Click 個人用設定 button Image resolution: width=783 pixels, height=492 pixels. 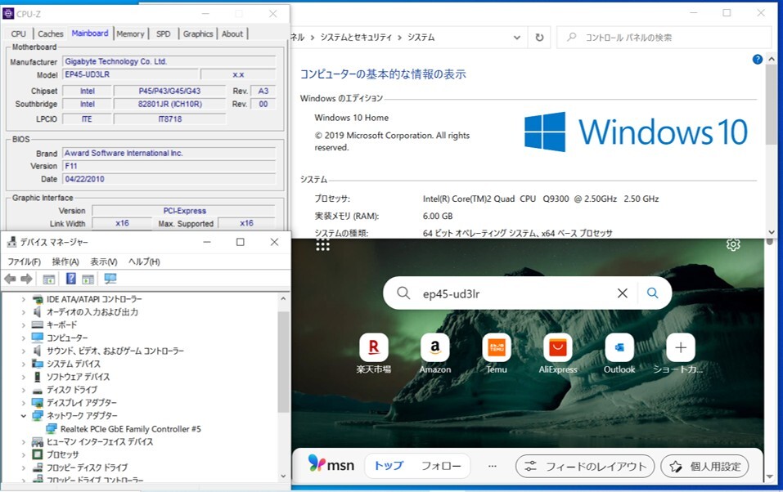pyautogui.click(x=704, y=467)
